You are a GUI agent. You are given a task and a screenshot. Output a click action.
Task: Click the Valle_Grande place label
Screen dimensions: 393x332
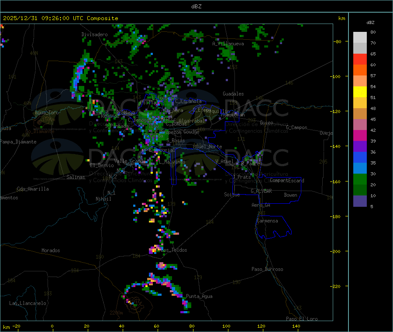coord(130,161)
